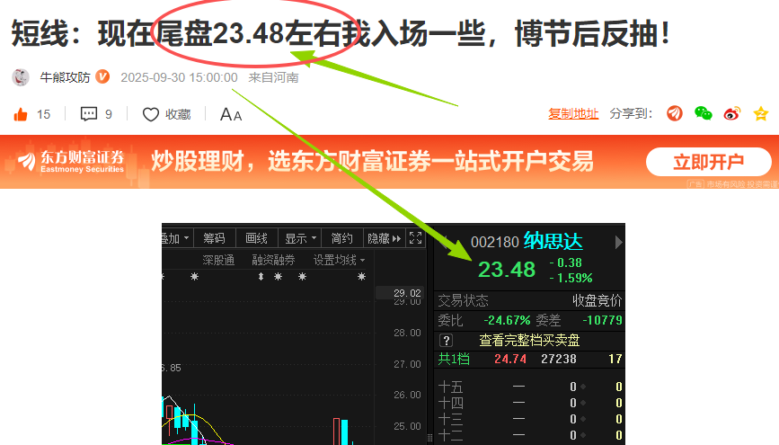Click 隐藏 hide panel double-arrow button
This screenshot has height=445, width=779.
[384, 238]
